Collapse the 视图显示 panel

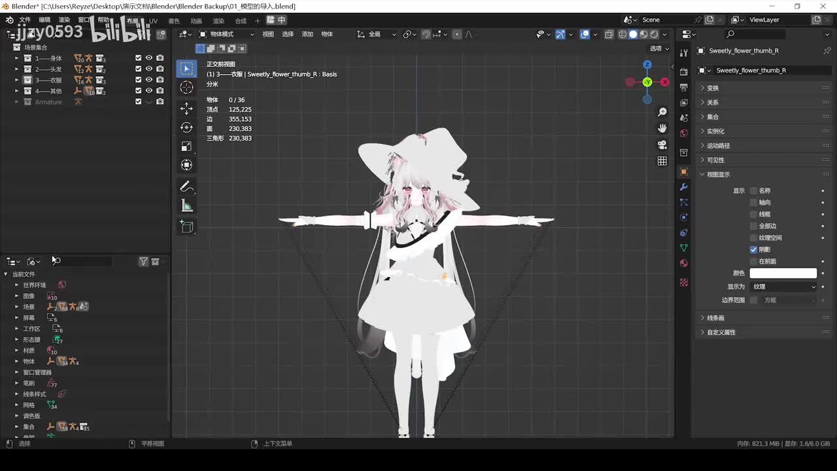pos(764,174)
